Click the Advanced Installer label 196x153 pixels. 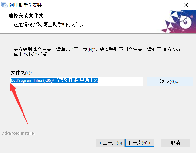pos(19,133)
